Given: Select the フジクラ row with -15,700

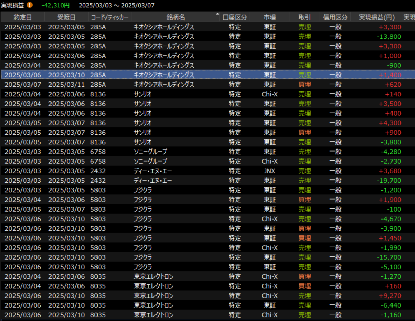Looking at the screenshot, I should 207,257.
